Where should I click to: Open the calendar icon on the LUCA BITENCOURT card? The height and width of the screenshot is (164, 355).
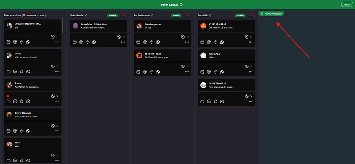tap(8, 42)
